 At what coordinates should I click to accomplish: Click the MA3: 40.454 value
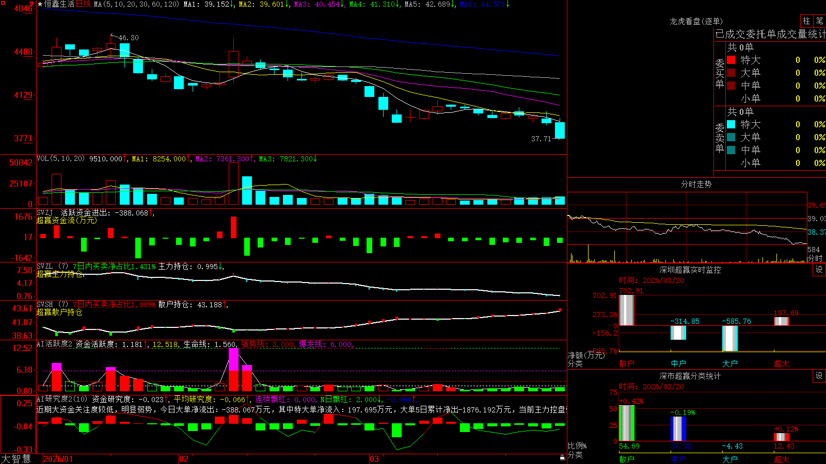[x=319, y=4]
